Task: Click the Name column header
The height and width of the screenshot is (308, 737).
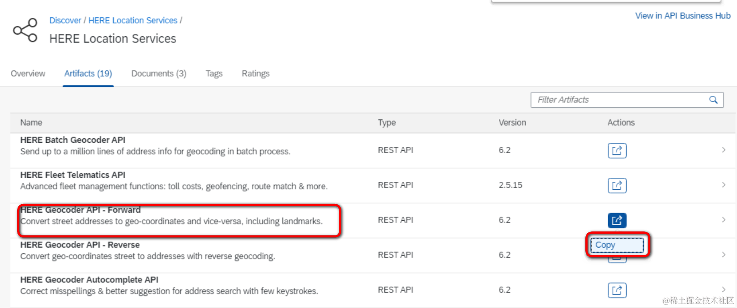Action: (31, 123)
